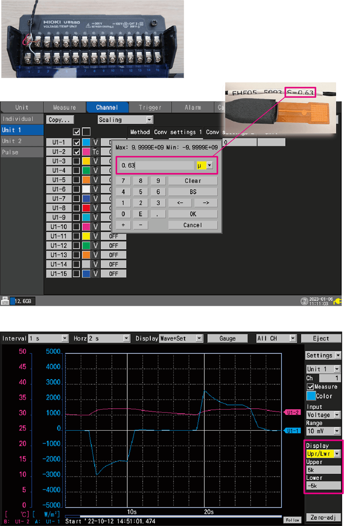Tick the U1-11 channel checkbox

pos(77,236)
